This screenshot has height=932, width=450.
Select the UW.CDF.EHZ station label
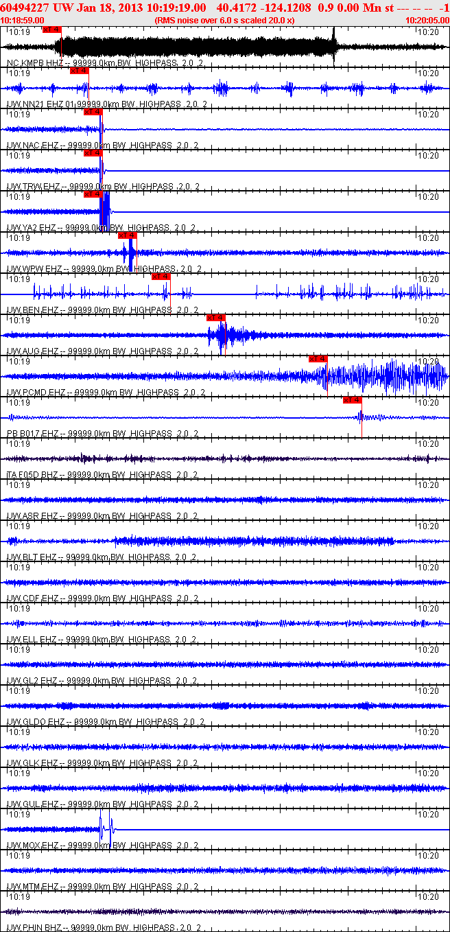[103, 598]
